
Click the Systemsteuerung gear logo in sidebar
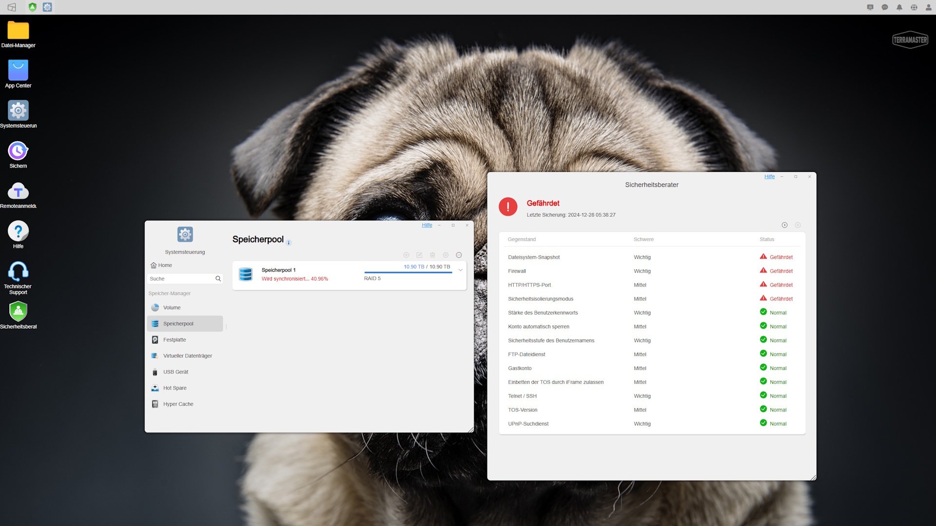(185, 234)
